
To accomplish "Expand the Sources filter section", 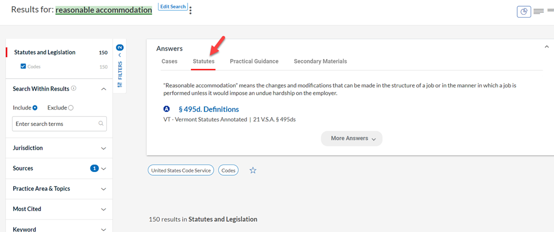I will click(59, 168).
